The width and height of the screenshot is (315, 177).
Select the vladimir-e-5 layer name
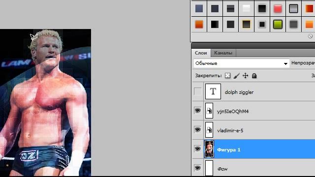pos(230,130)
